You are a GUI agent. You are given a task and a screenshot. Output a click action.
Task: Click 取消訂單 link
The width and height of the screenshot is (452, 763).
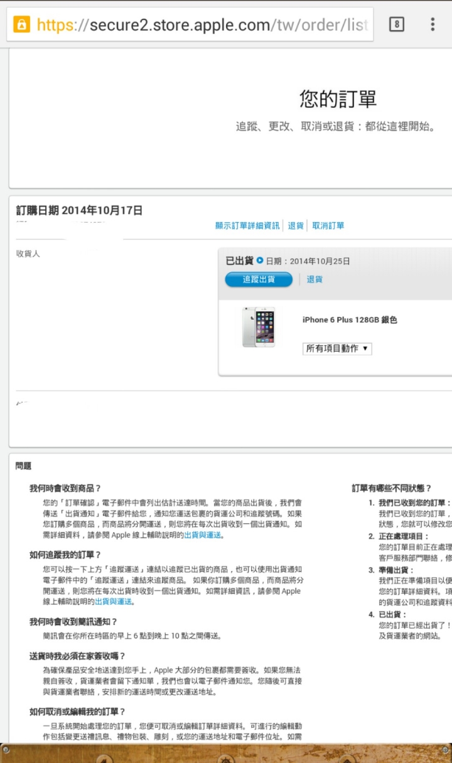pyautogui.click(x=328, y=225)
